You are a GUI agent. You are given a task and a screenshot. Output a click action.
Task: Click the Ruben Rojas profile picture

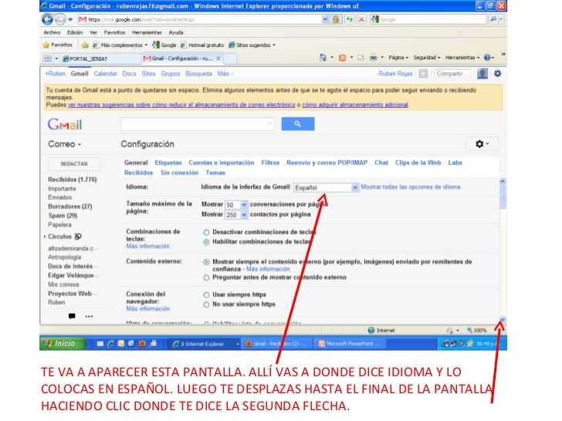482,73
